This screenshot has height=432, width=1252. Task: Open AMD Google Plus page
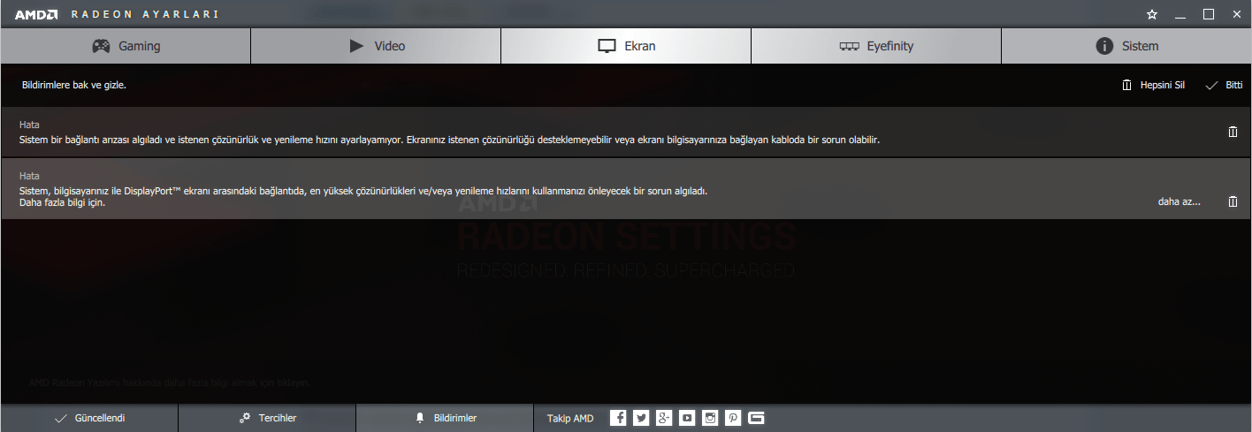tap(665, 418)
